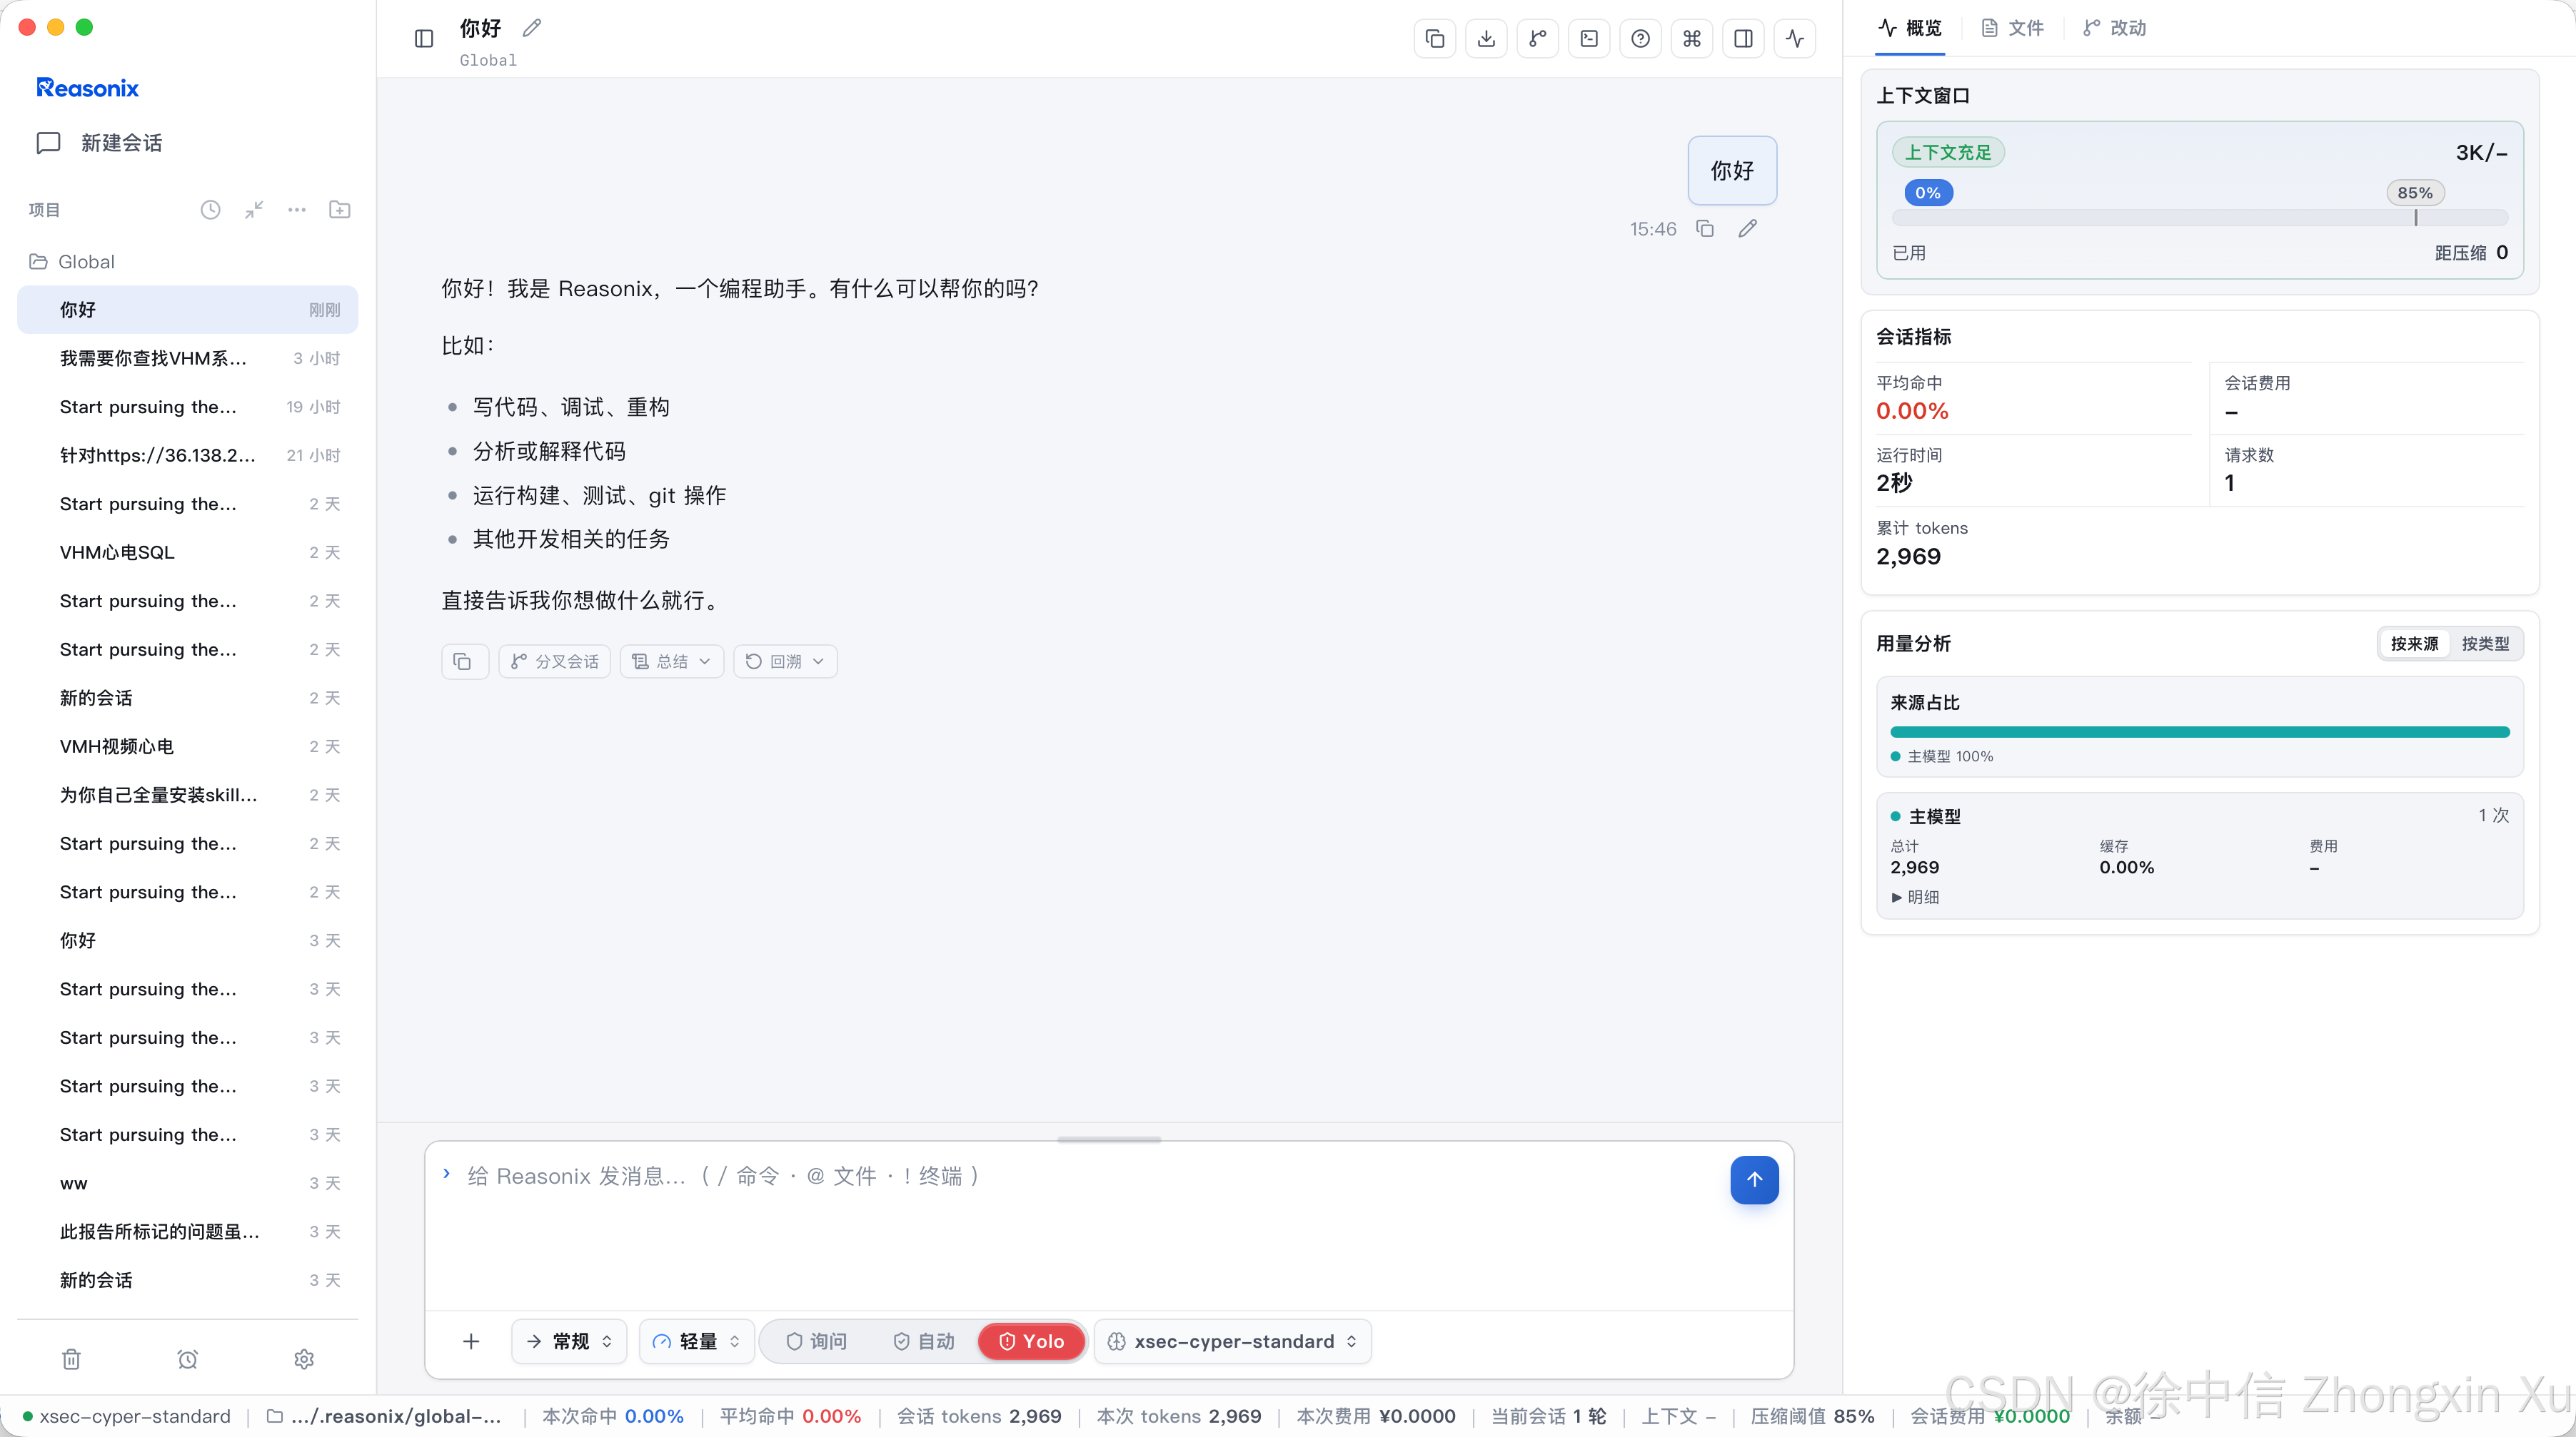This screenshot has height=1437, width=2576.
Task: Switch to the 文件 tab
Action: coord(2013,28)
